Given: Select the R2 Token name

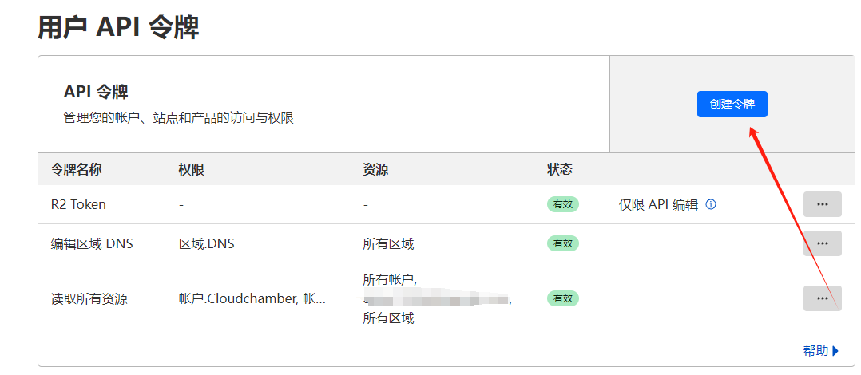Looking at the screenshot, I should click(x=78, y=204).
